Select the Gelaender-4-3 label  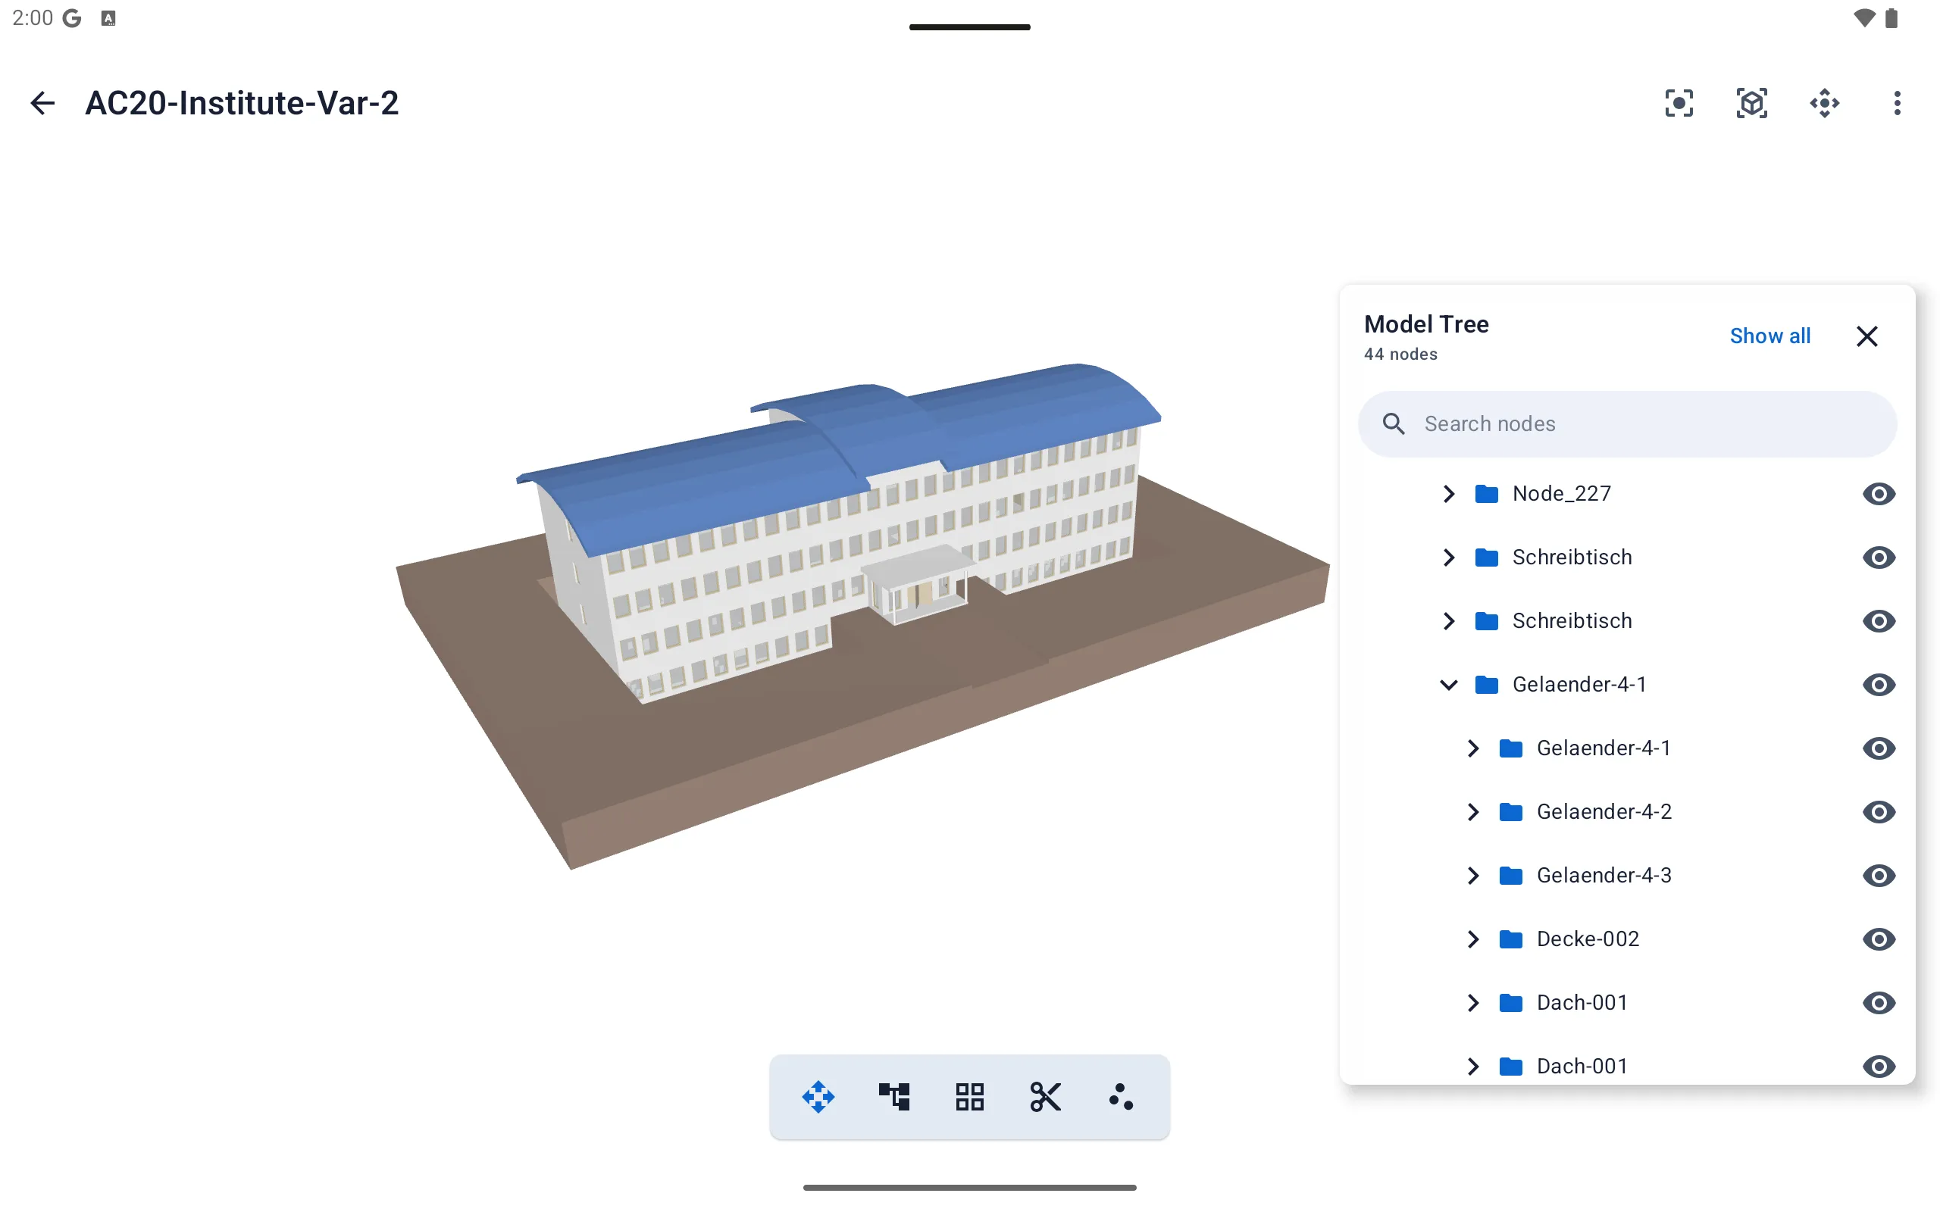[x=1604, y=876]
